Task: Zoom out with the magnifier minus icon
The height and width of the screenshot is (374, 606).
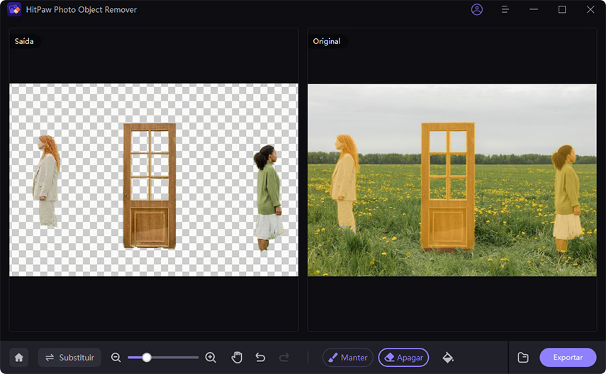Action: coord(116,358)
